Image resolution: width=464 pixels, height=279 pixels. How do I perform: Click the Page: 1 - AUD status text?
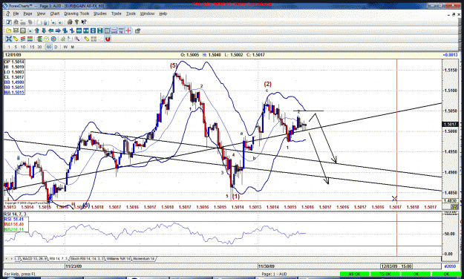[x=274, y=274]
